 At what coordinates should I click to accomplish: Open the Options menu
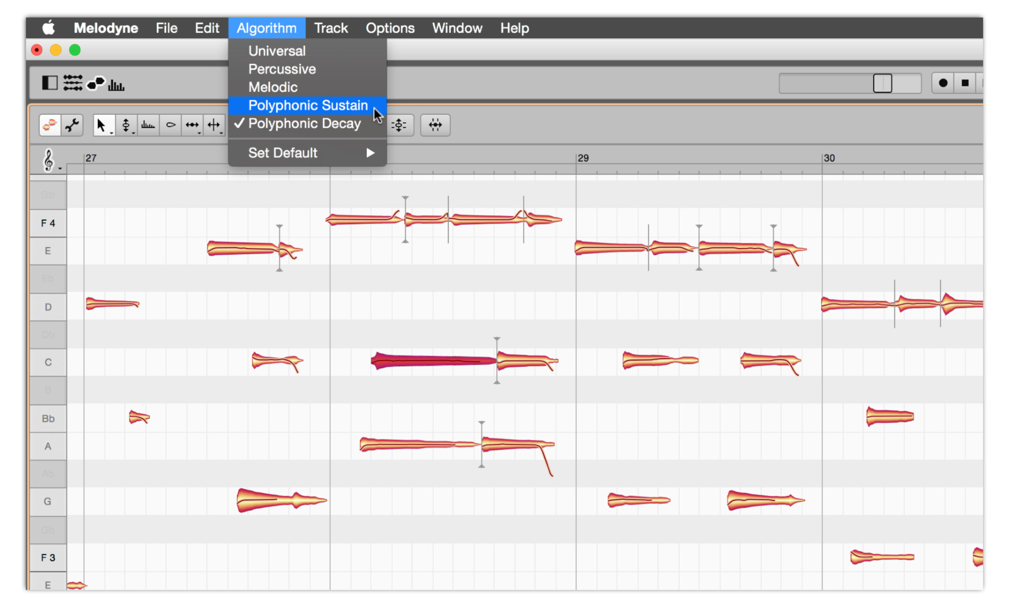pos(390,28)
